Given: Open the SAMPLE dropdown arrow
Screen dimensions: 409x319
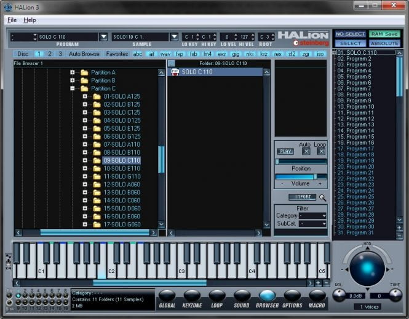Looking at the screenshot, I should pos(174,37).
